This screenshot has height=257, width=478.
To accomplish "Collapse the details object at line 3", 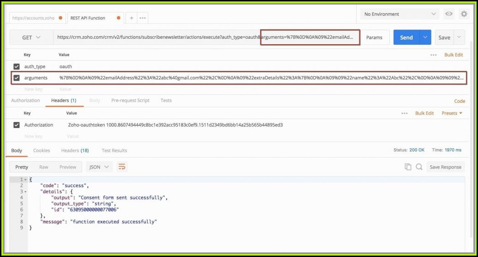I will [25, 191].
